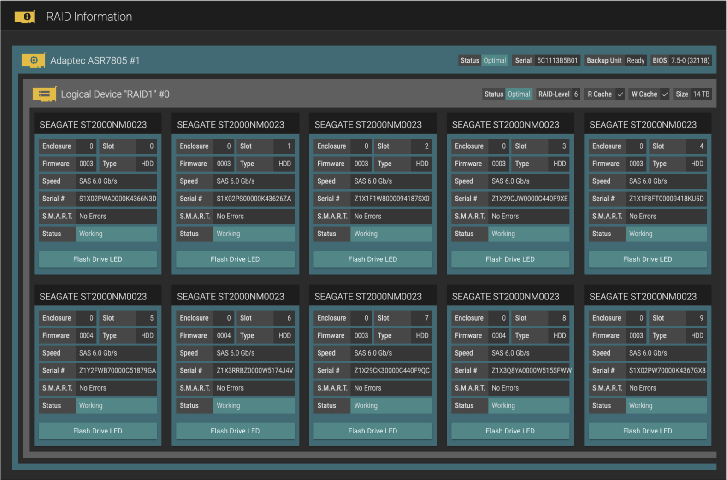Screen dimensions: 727x480
Task: Select serial Z1X29CK30000C440F9QC
Action: tap(392, 370)
